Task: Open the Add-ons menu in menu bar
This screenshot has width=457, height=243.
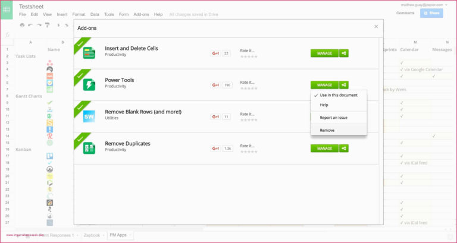Action: click(x=141, y=14)
